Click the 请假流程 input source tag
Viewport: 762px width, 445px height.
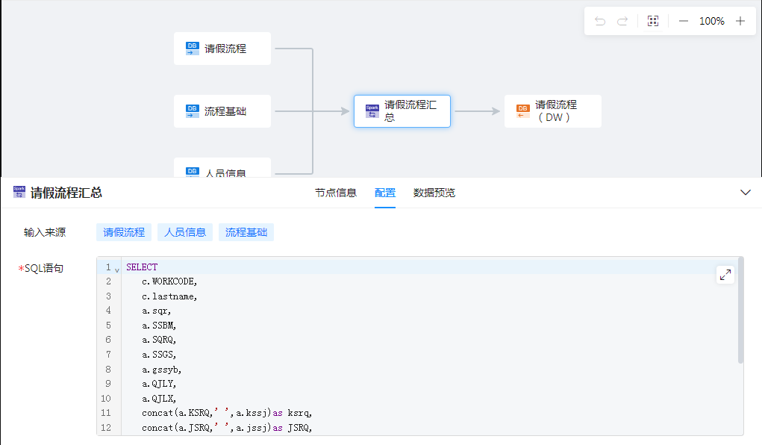pyautogui.click(x=124, y=232)
